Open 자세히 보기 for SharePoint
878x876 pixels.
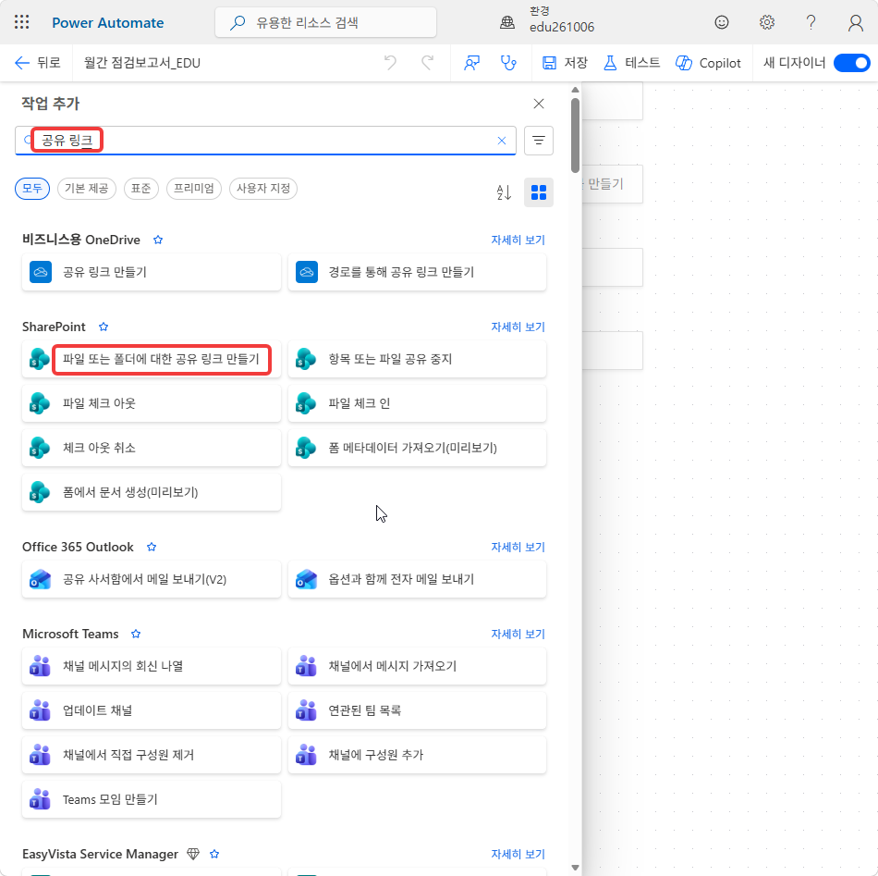point(518,327)
